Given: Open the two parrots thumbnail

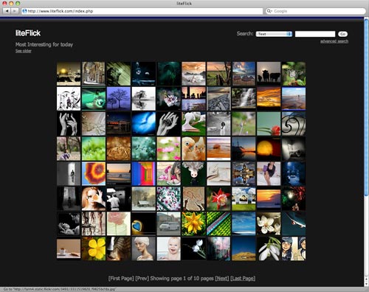Looking at the screenshot, I should pyautogui.click(x=193, y=149).
